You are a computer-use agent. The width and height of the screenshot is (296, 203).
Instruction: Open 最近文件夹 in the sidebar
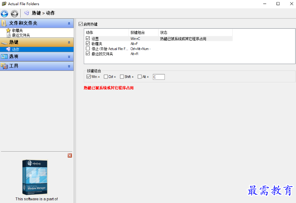pyautogui.click(x=21, y=35)
